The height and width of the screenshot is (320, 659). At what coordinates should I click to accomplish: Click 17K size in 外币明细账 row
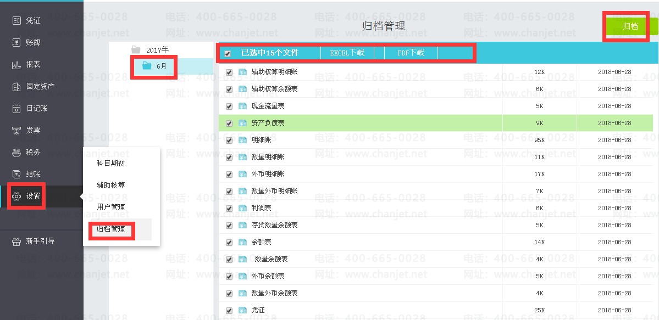click(x=540, y=174)
